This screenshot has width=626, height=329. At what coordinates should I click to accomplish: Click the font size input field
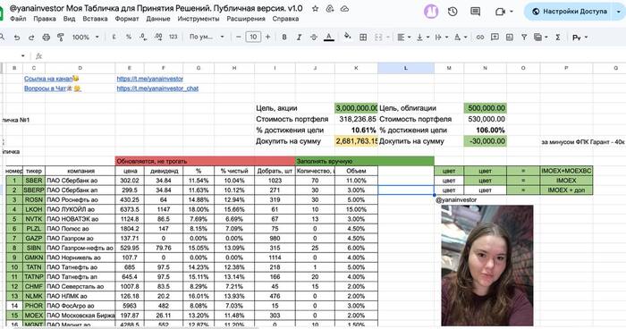253,37
